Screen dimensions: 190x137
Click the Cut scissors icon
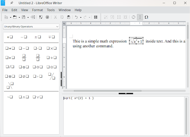[55, 17]
